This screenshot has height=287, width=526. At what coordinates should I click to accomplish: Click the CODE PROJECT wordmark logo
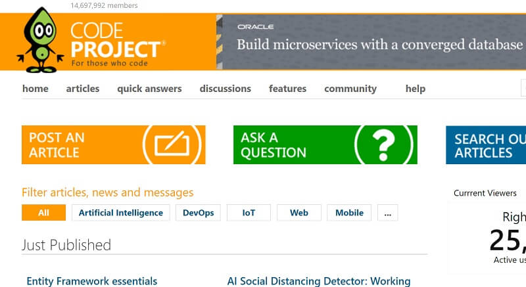[116, 44]
